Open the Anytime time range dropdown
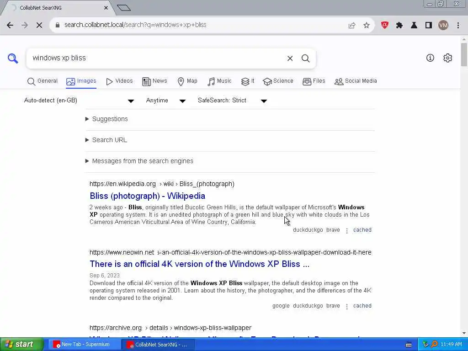468x351 pixels. click(x=165, y=101)
